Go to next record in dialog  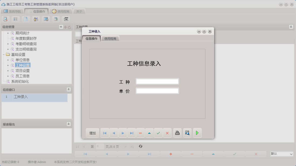[123, 133]
